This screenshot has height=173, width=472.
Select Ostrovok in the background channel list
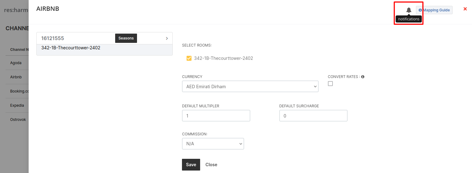pos(18,119)
